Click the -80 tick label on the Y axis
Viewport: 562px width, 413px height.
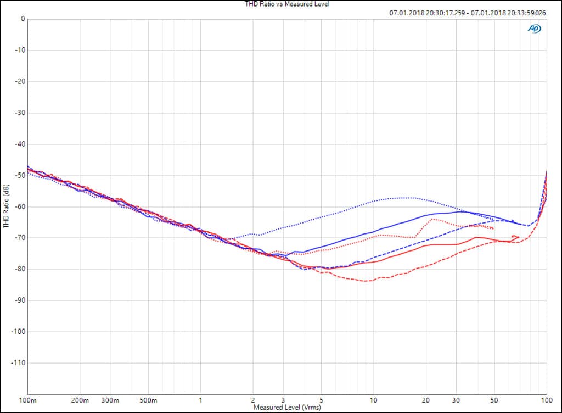pyautogui.click(x=19, y=269)
